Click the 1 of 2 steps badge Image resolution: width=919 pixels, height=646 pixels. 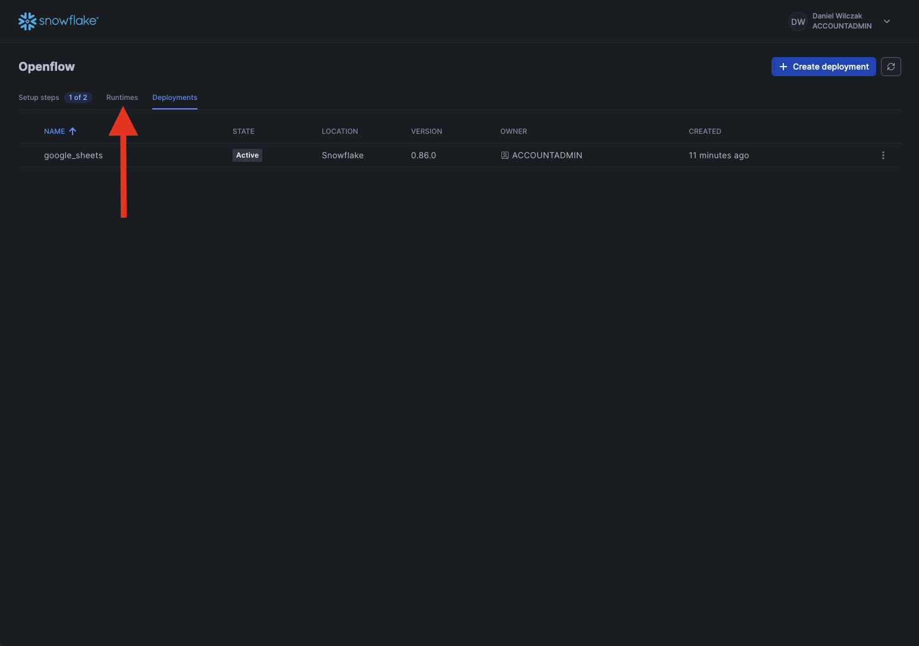78,98
